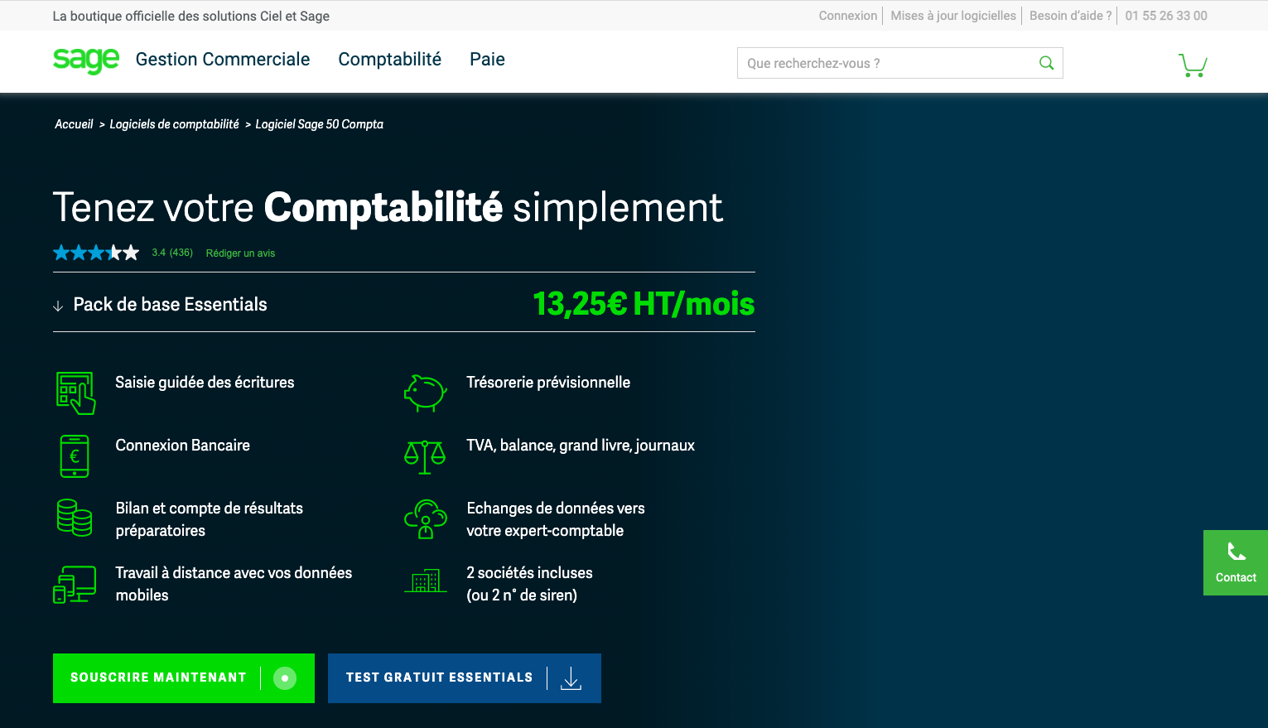The image size is (1268, 728).
Task: Click 2 sociétés incluses text
Action: [529, 584]
